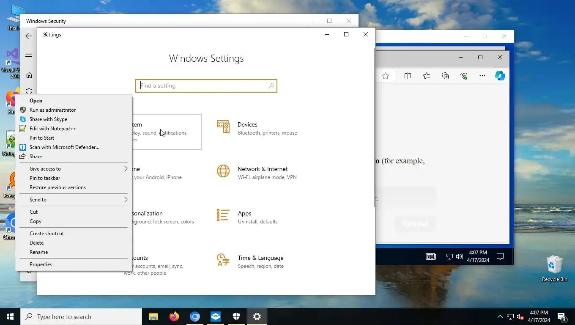Image resolution: width=575 pixels, height=325 pixels.
Task: Click the shield icon in Windows Security sidebar
Action: 29,91
